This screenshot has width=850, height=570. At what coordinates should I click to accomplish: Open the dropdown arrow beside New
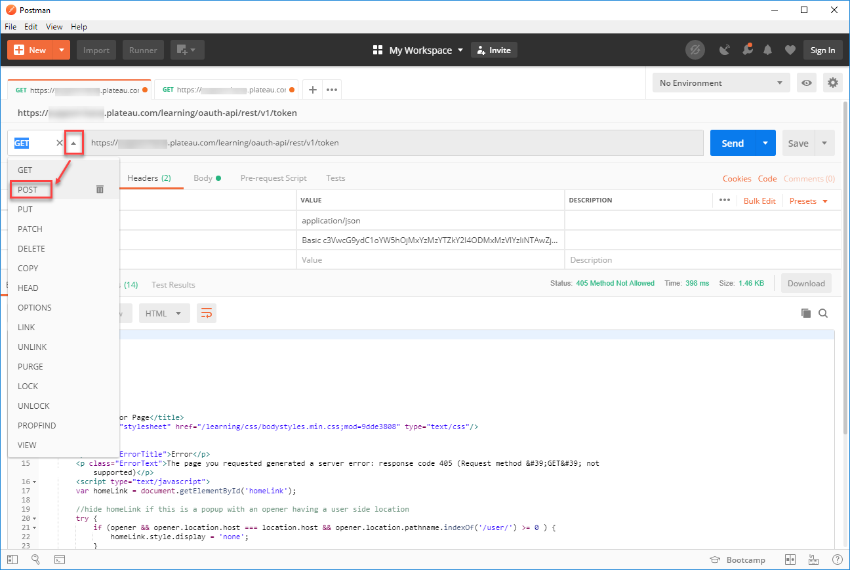[x=62, y=50]
